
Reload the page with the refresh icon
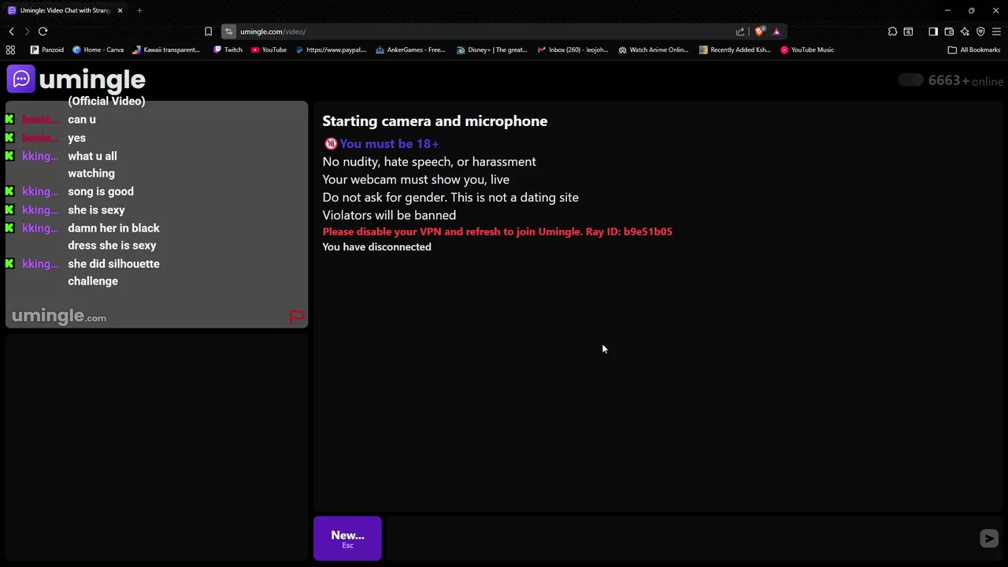43,31
